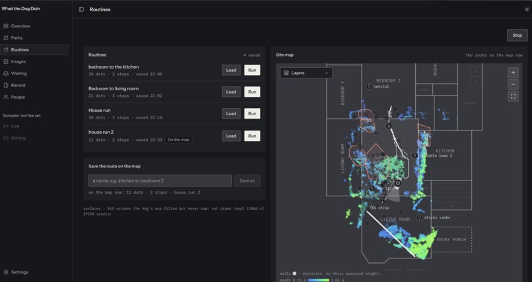Select route stop 2 on the map

point(382,202)
